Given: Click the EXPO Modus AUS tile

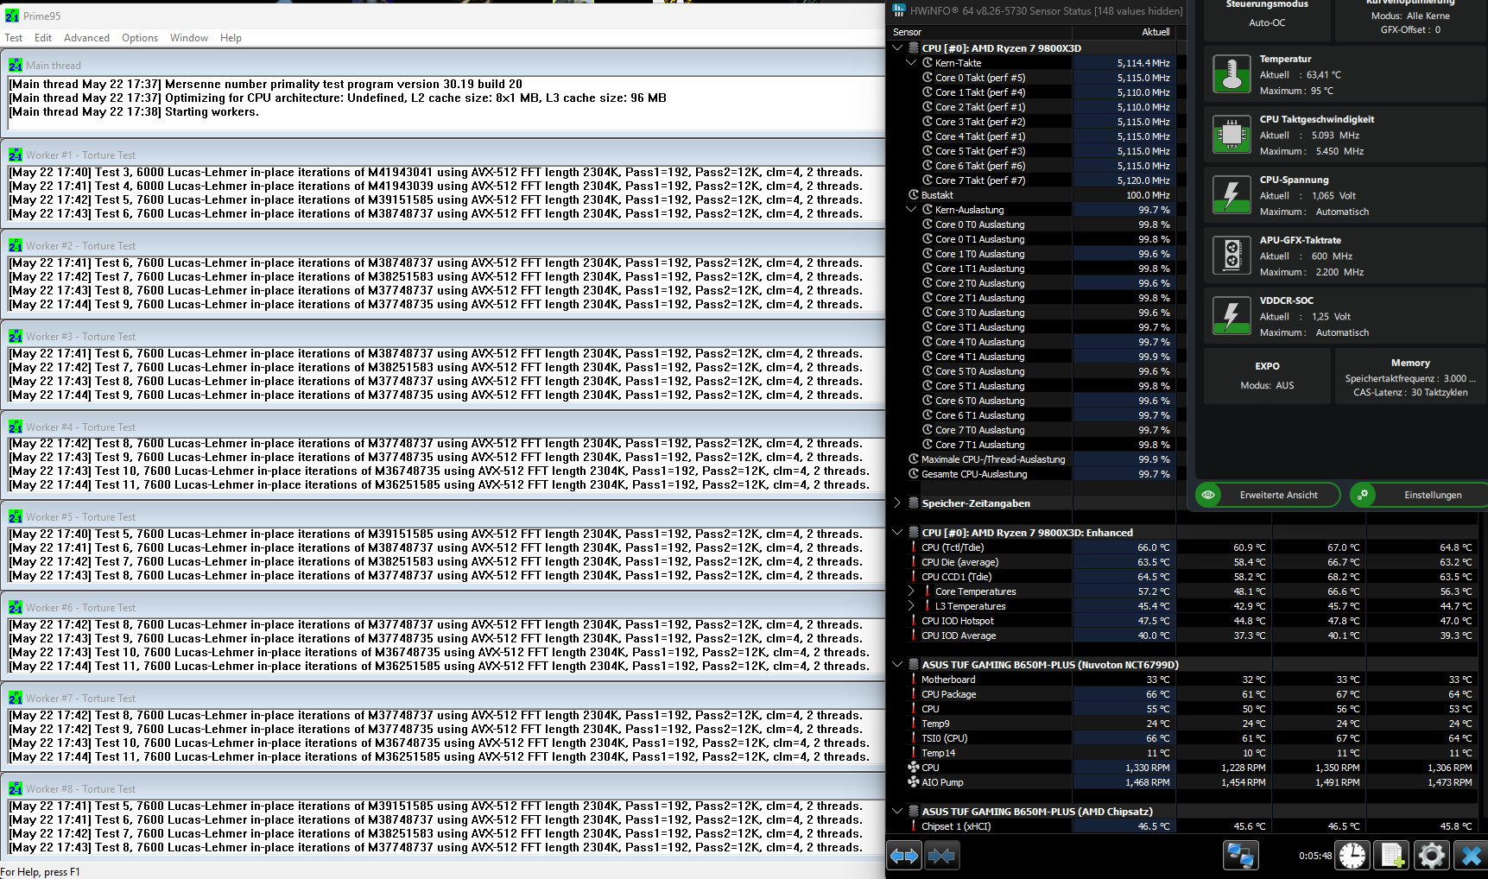Looking at the screenshot, I should tap(1267, 376).
